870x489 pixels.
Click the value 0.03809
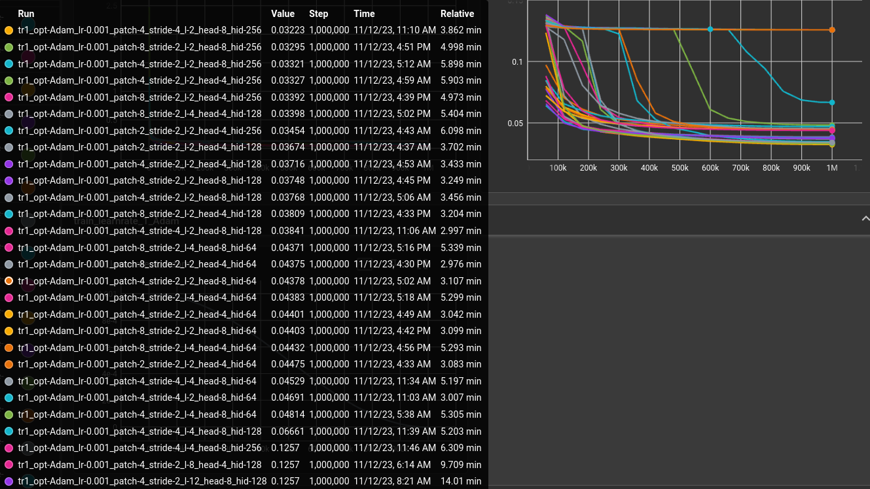288,214
